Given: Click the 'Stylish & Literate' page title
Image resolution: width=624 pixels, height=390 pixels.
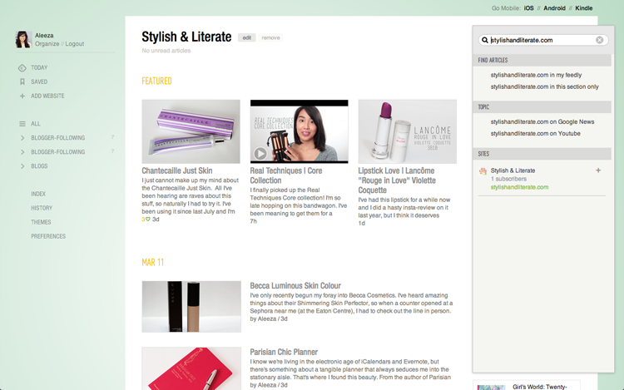Looking at the screenshot, I should coord(186,37).
